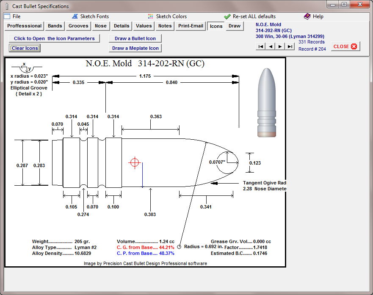Click the '331 Records' text
This screenshot has height=295, width=373.
click(x=311, y=42)
